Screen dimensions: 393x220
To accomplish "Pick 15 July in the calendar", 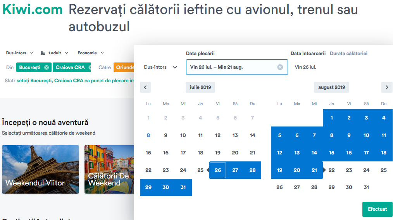I will point(148,153).
